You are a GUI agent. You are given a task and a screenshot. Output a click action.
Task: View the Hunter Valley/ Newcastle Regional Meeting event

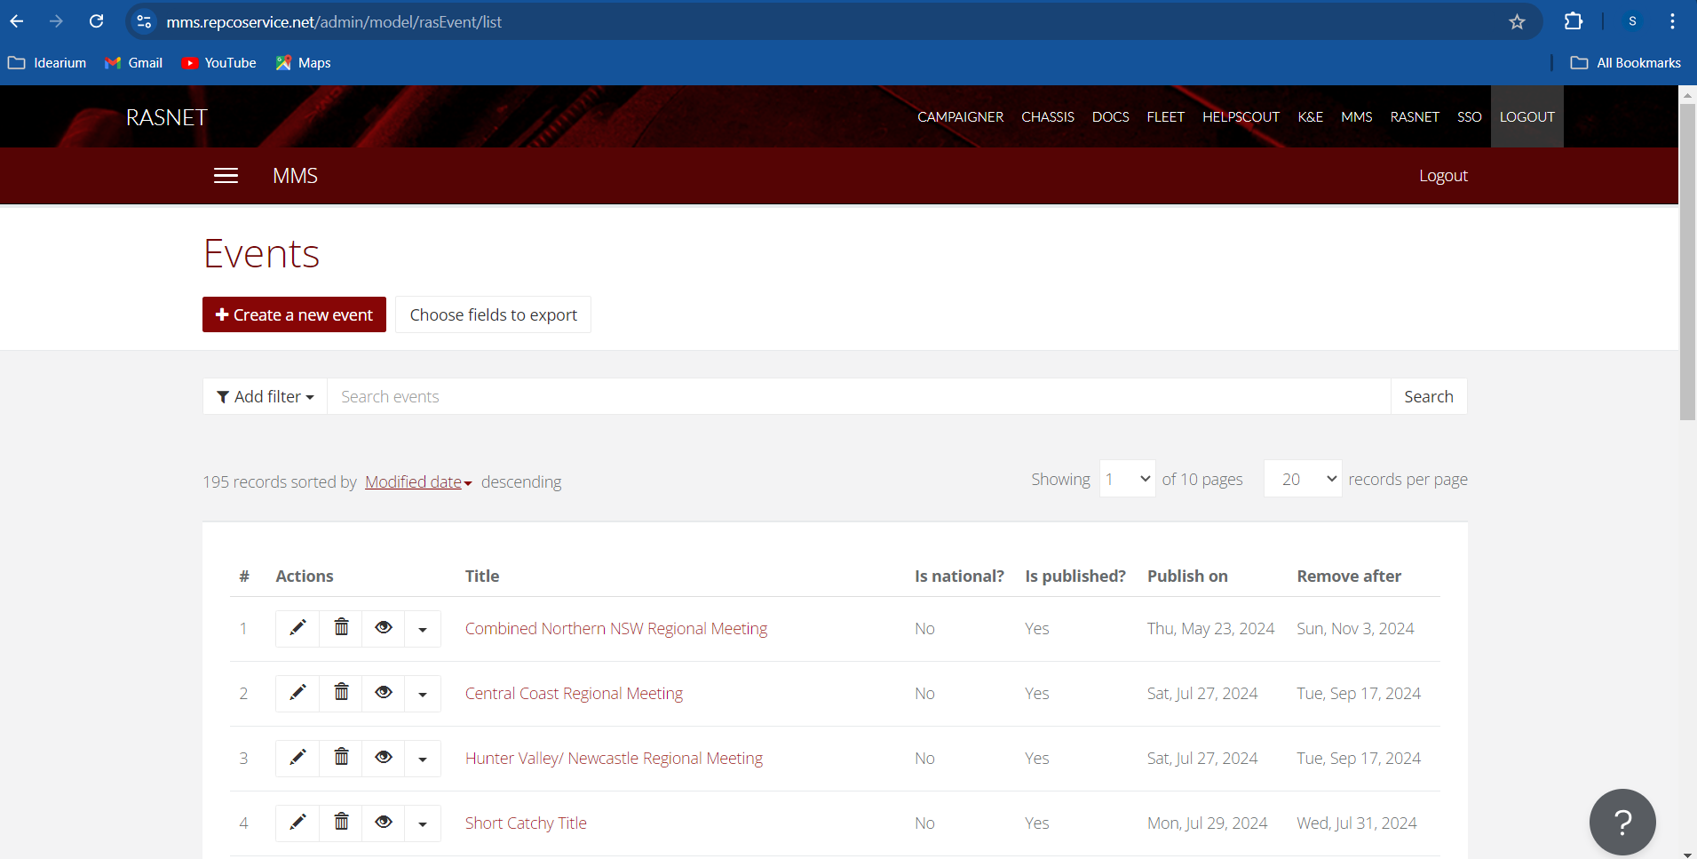(x=384, y=758)
